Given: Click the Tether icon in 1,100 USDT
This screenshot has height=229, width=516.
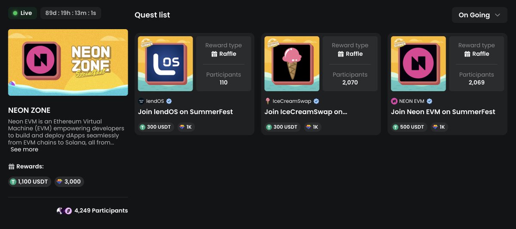Looking at the screenshot, I should coord(13,182).
